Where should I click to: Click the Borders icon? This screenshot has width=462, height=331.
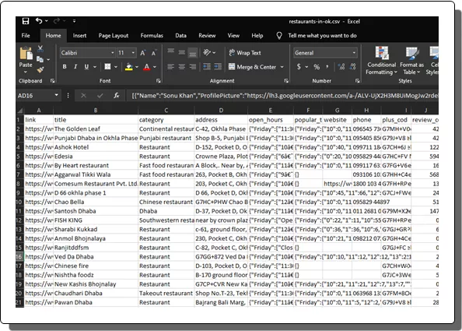[x=107, y=67]
